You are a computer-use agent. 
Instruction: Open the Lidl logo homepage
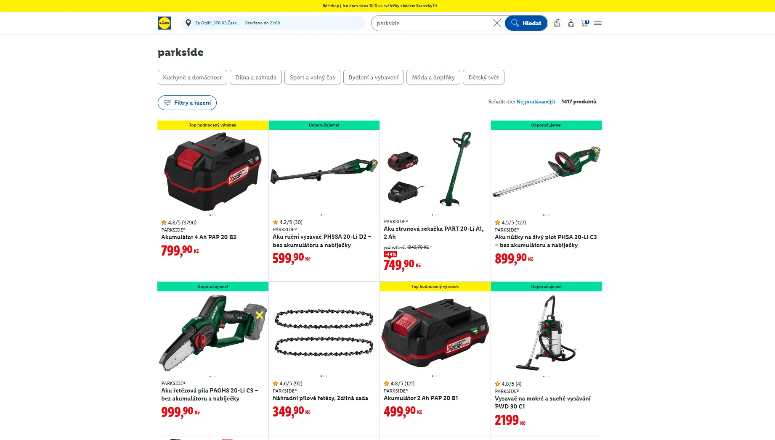click(x=165, y=23)
